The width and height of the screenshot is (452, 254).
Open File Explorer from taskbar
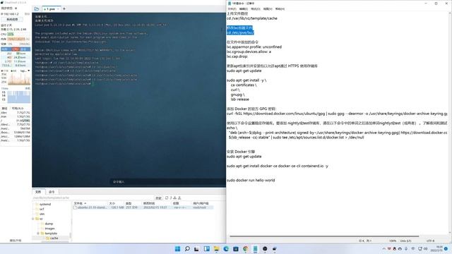pos(216,248)
